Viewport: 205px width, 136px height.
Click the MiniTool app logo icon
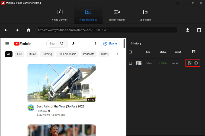(3, 3)
